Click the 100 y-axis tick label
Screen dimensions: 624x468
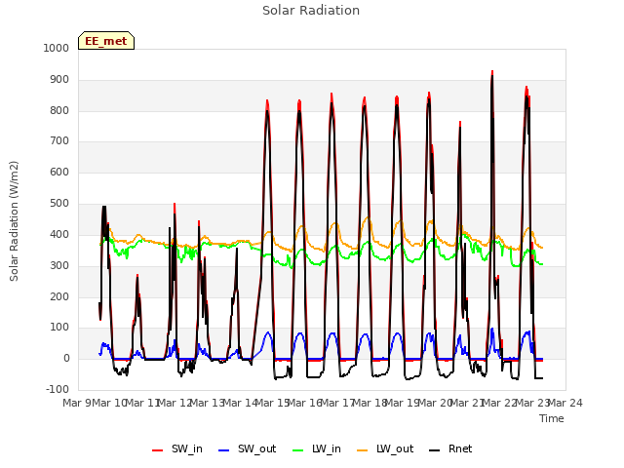pos(59,328)
